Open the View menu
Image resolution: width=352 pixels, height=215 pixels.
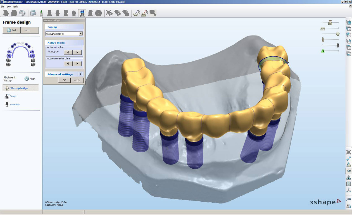tap(9, 6)
